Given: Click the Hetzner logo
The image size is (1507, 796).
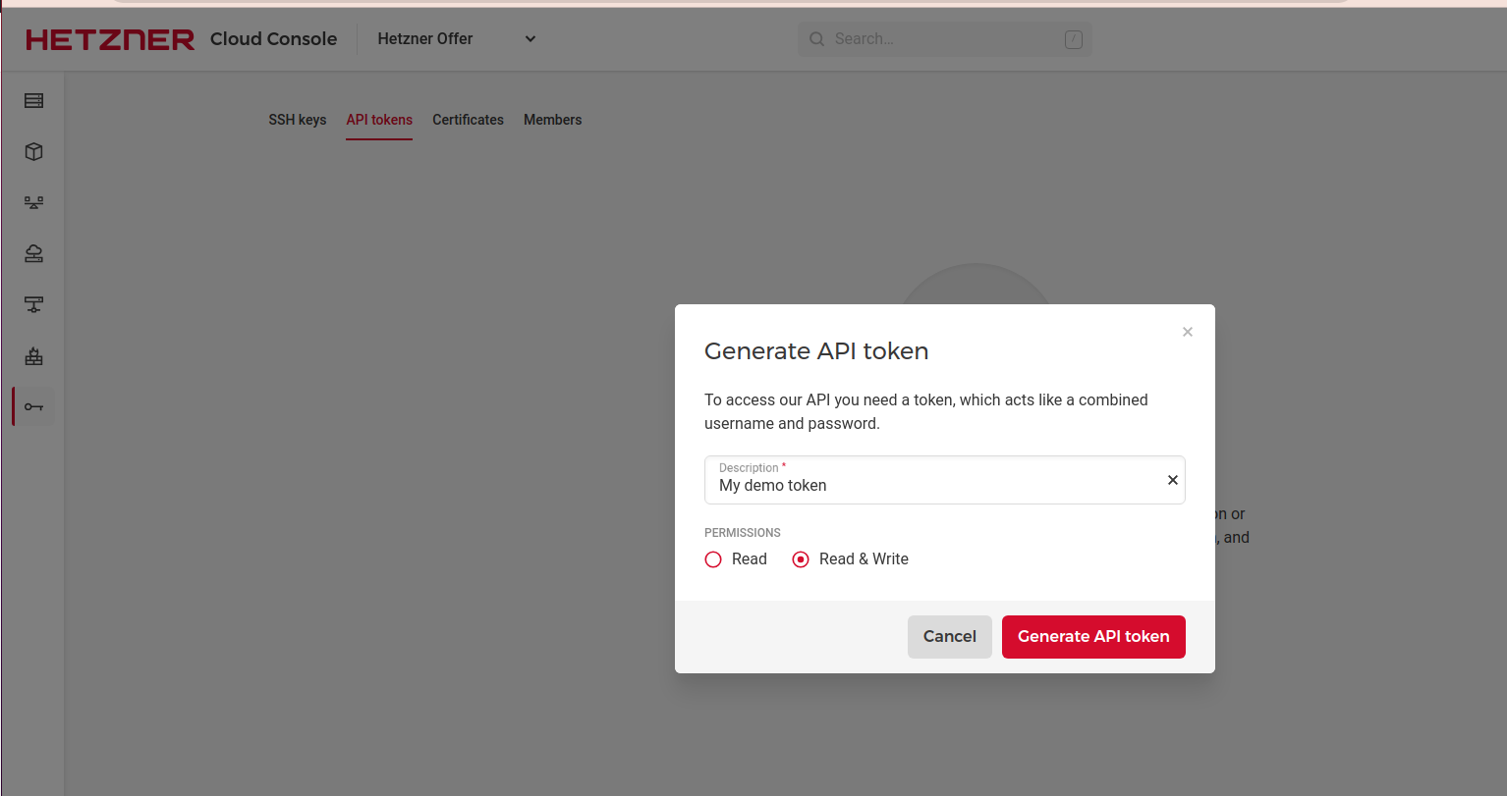Looking at the screenshot, I should point(110,39).
